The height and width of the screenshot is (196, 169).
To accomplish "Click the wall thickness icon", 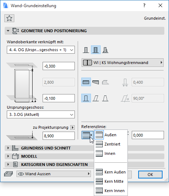I will point(125,83).
